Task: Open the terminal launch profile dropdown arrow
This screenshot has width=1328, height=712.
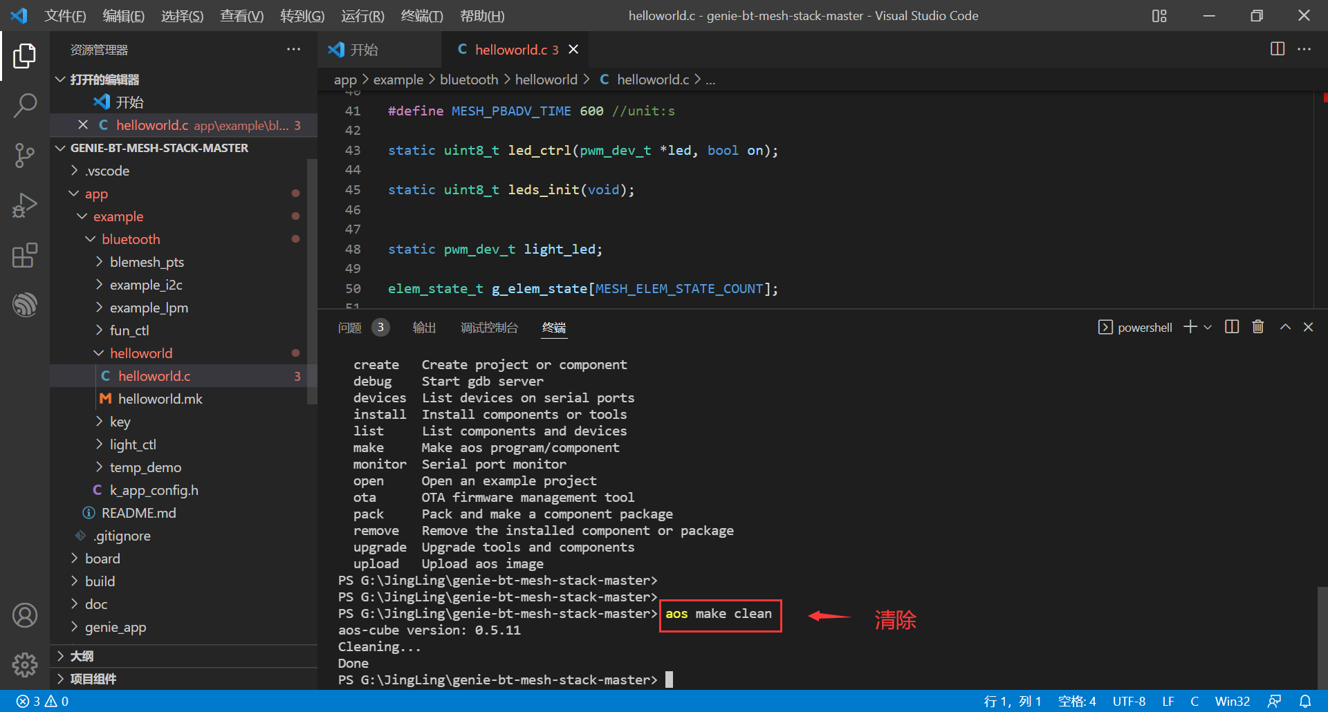Action: (x=1208, y=327)
